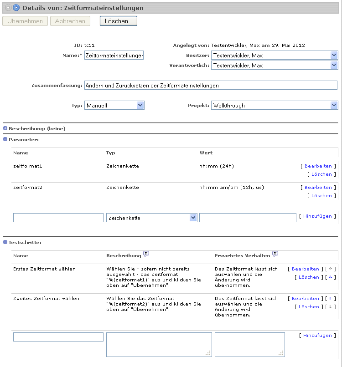Open the Besitzer dropdown

click(x=334, y=56)
